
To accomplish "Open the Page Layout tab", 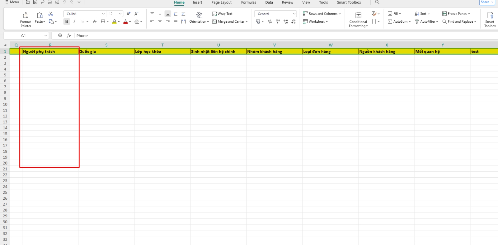I will coord(221,2).
